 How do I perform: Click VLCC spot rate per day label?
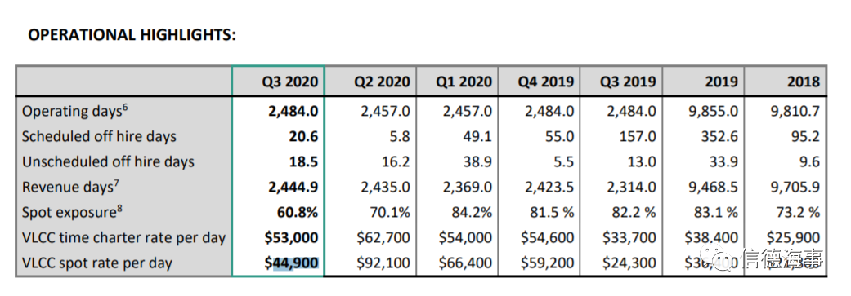97,263
